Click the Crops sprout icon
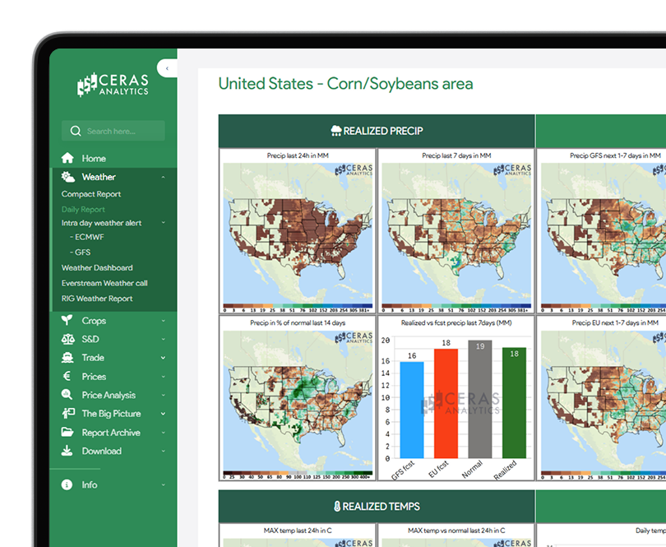Viewport: 666px width, 547px height. (67, 320)
